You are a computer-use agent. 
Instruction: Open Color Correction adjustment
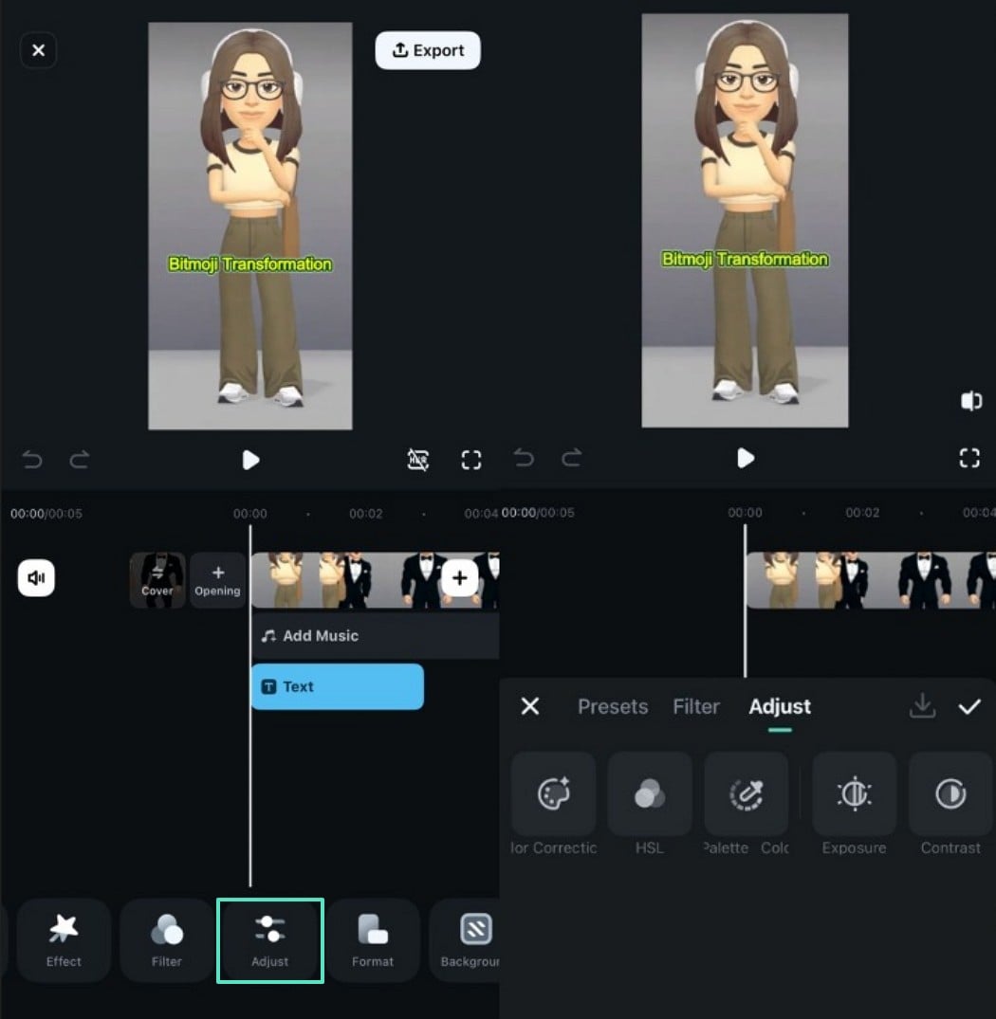pyautogui.click(x=553, y=803)
